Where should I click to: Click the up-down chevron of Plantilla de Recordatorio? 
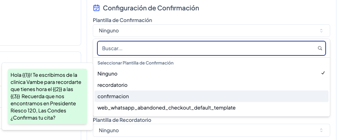coord(321,130)
